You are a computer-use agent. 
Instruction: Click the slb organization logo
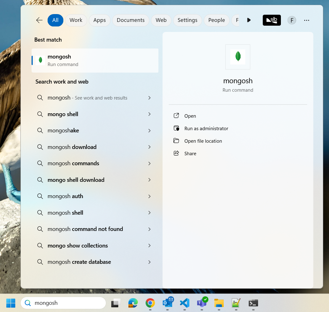272,20
